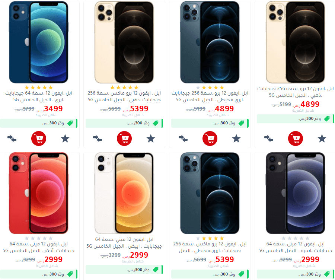Favorite the blue iPhone 12 64GB

(65, 139)
